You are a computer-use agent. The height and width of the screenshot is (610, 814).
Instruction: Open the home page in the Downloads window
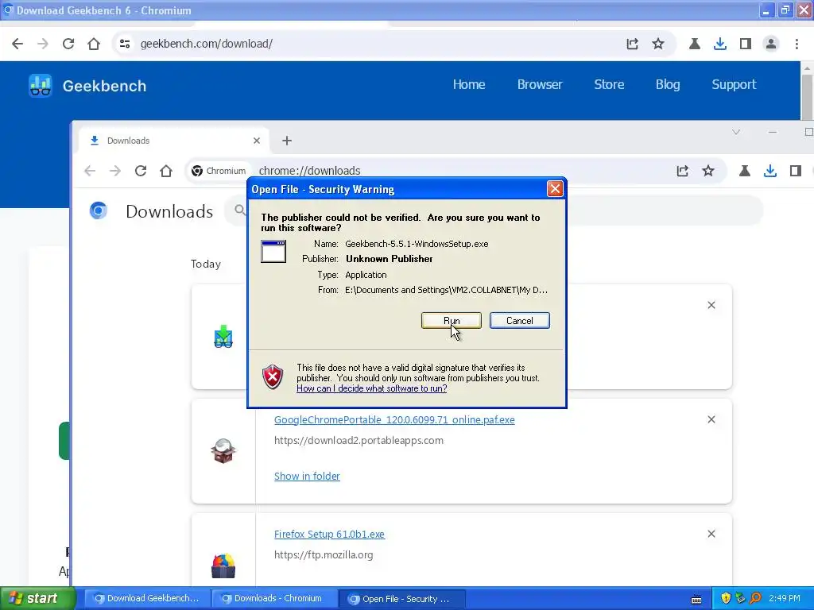coord(166,171)
